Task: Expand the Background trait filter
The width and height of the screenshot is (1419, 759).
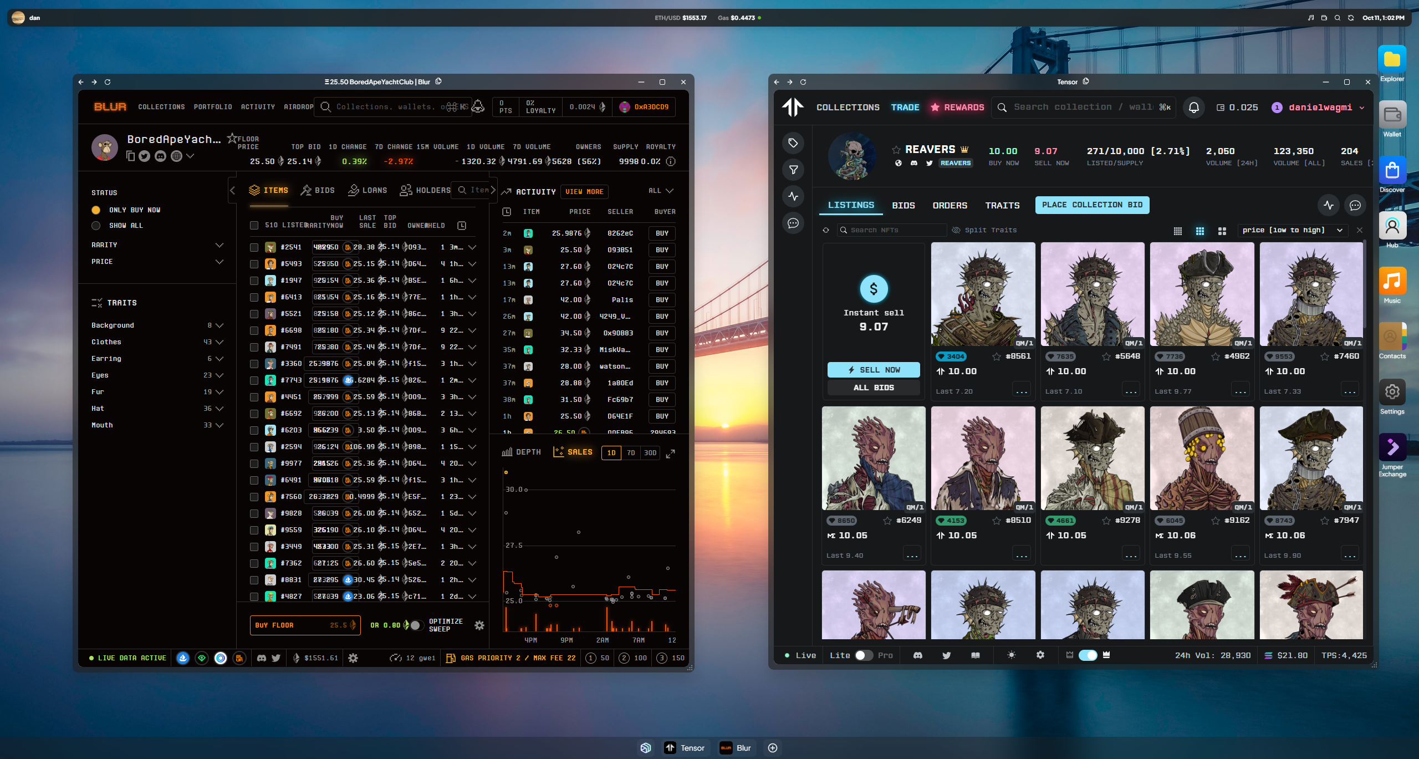Action: pos(220,325)
